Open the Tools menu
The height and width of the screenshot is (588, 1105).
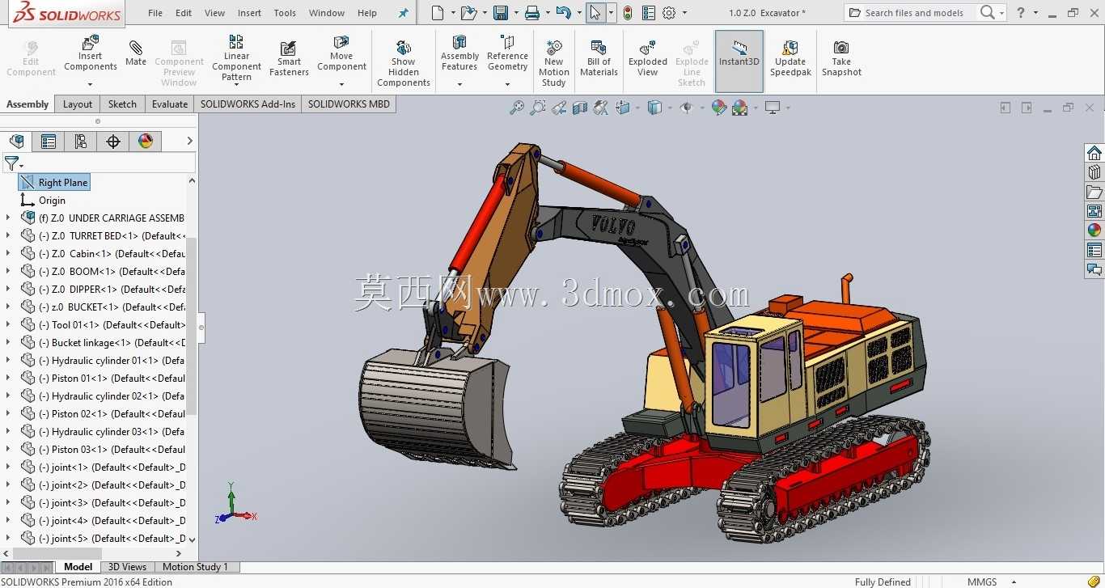coord(285,13)
